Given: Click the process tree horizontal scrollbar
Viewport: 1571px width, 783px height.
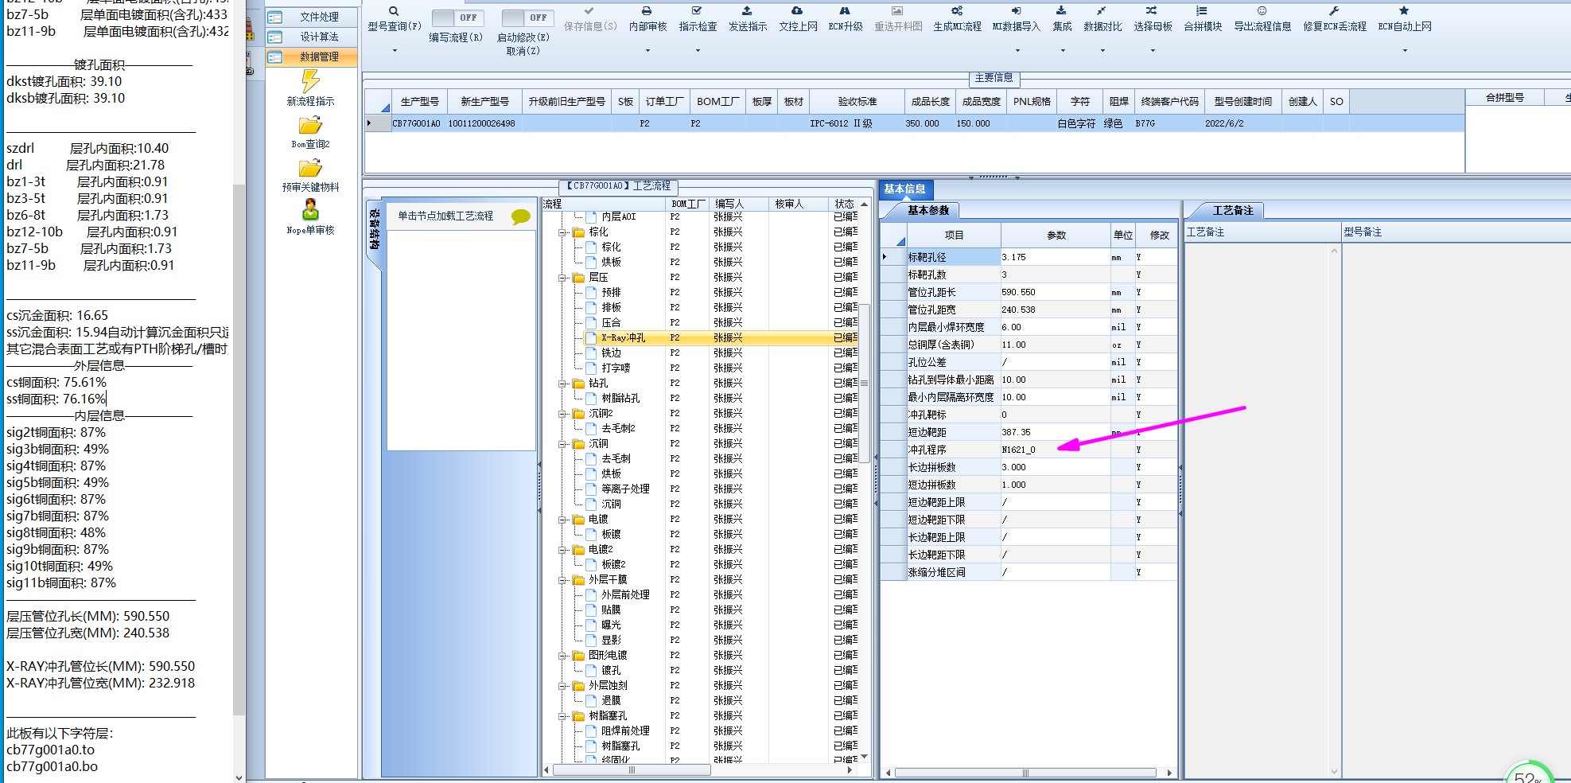Looking at the screenshot, I should 632,770.
